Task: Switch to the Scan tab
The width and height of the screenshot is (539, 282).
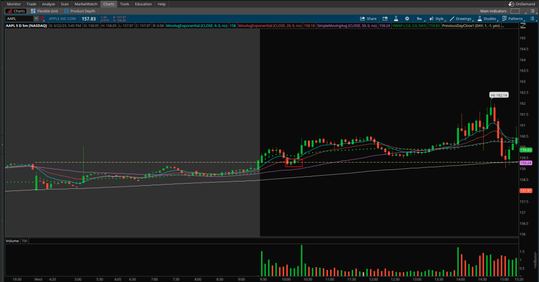Action: 65,4
